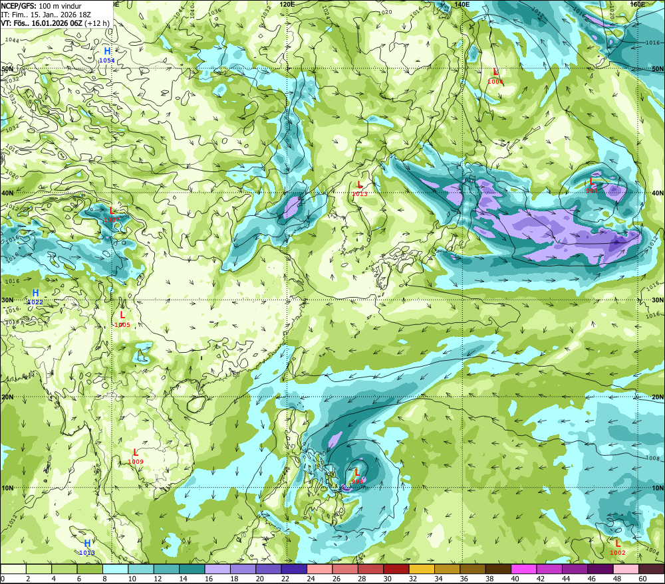
Task: Pick the pale yellow 0–2 legend swatch
Action: (x=13, y=569)
